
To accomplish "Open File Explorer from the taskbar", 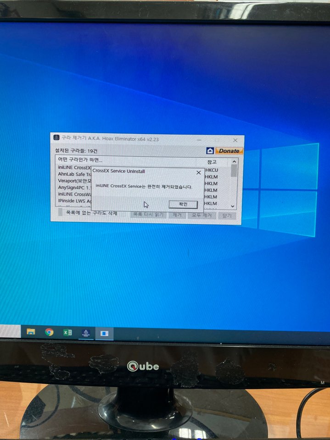I will (x=31, y=332).
